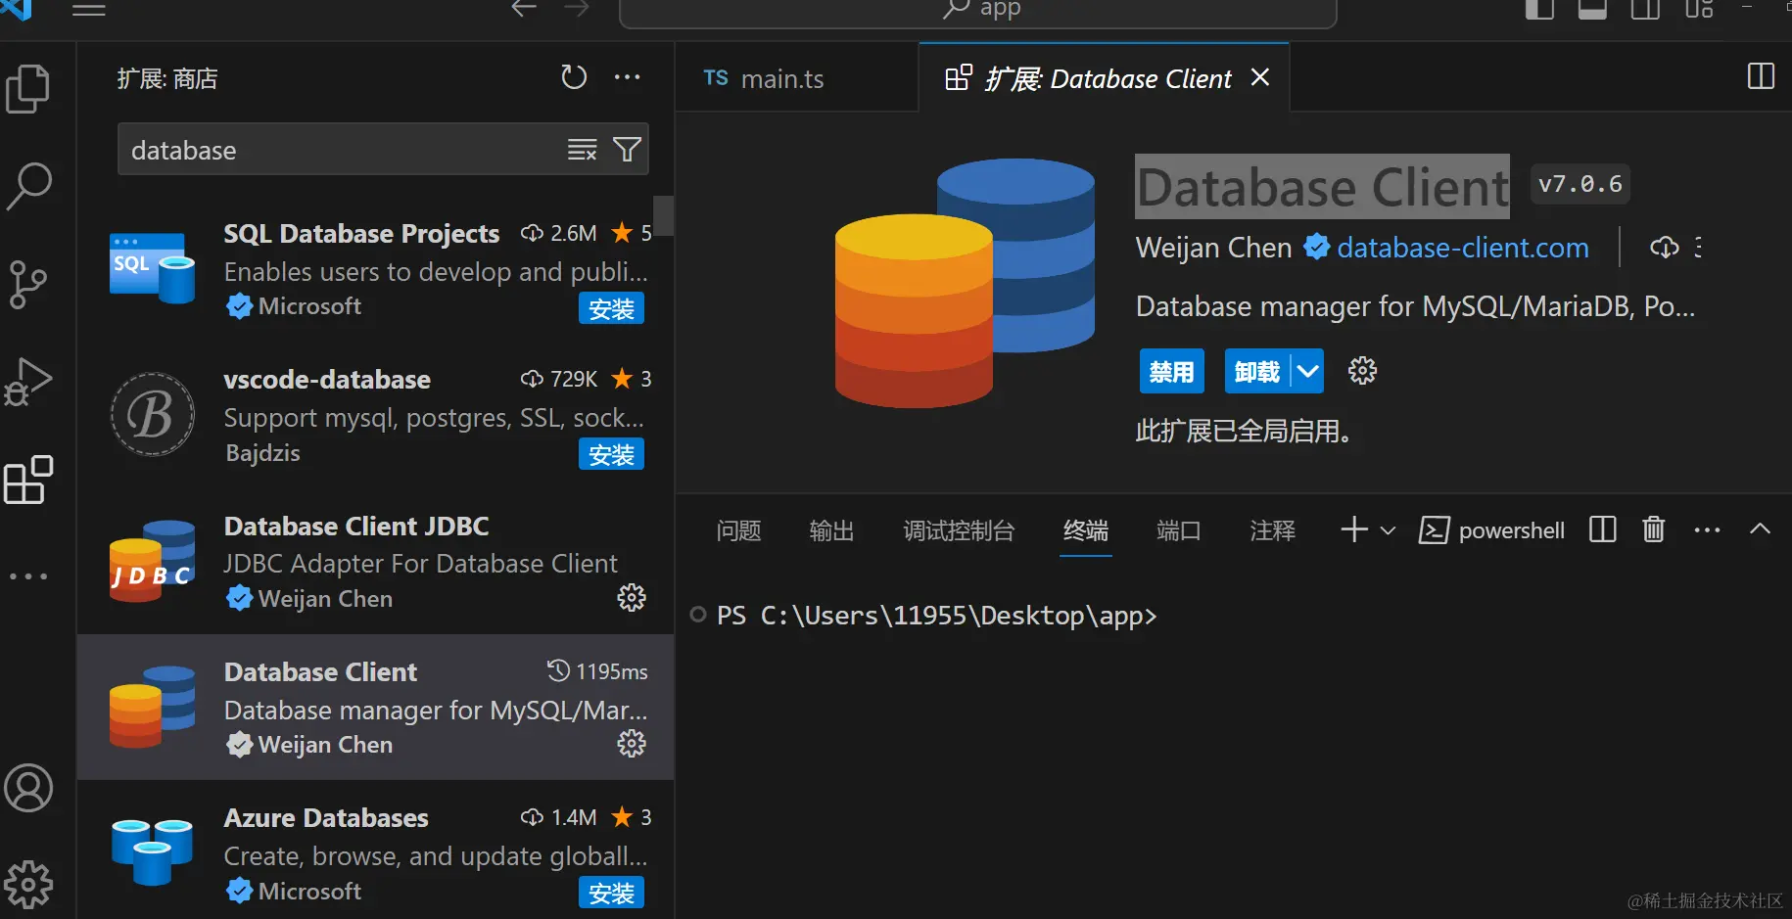Image resolution: width=1792 pixels, height=919 pixels.
Task: Open Source Control view in activity bar
Action: tap(28, 284)
